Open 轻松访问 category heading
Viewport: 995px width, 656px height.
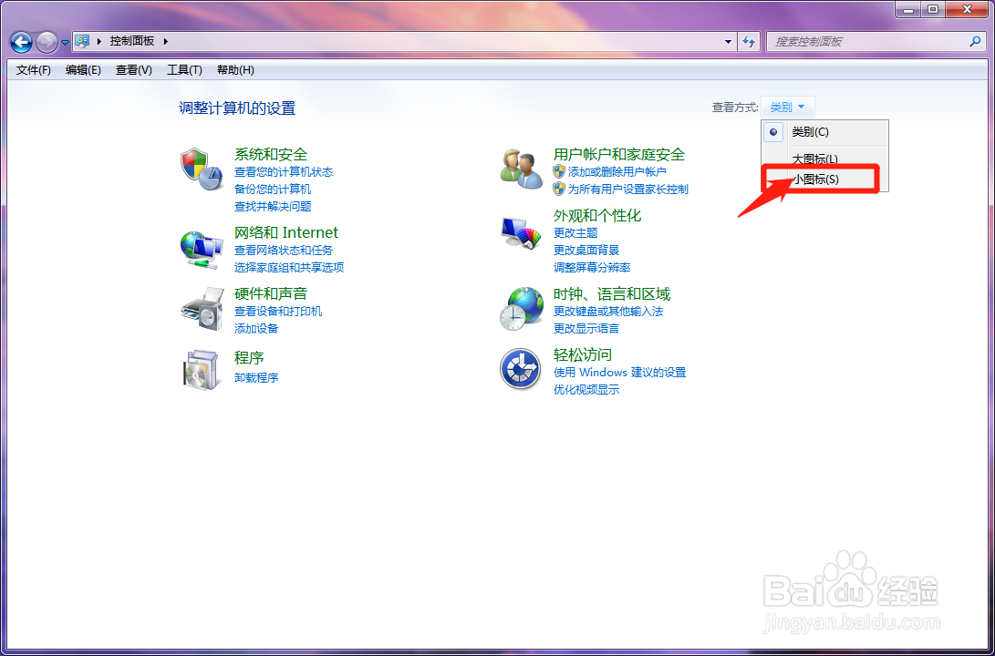click(583, 355)
